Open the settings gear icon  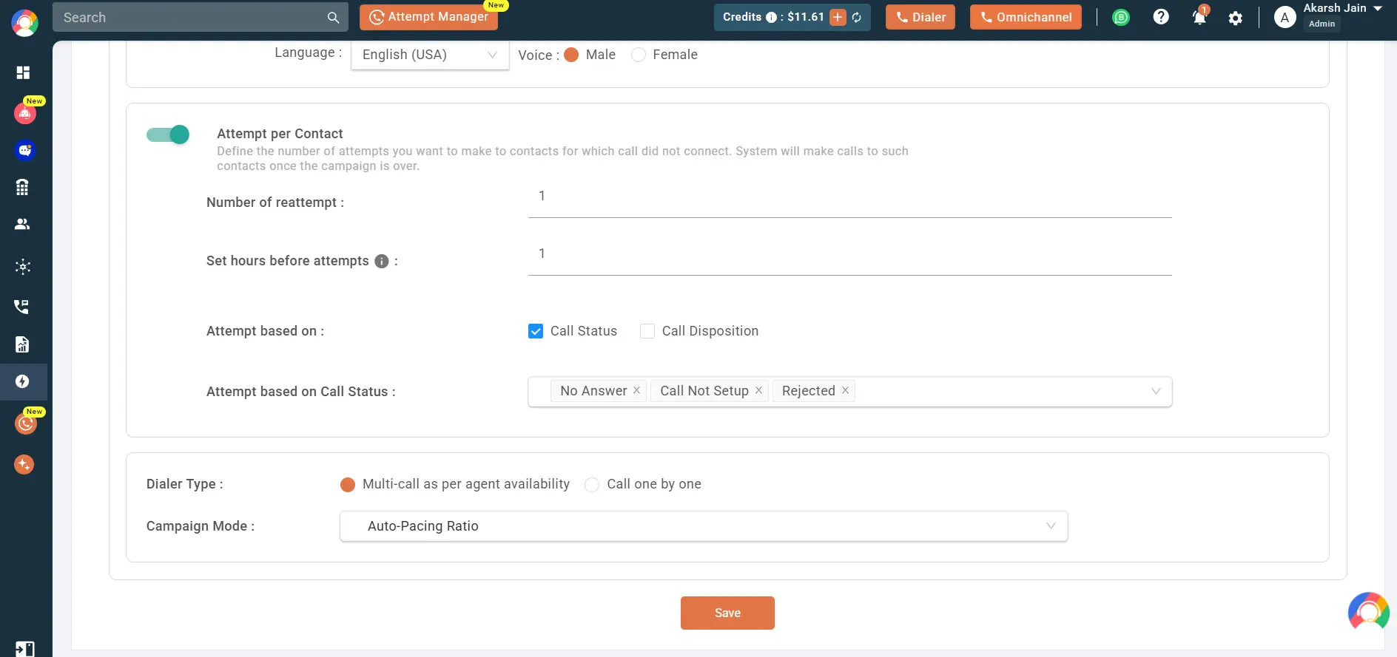[1236, 18]
